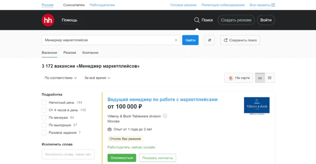
Task: Open the Компании tab
Action: click(x=90, y=53)
